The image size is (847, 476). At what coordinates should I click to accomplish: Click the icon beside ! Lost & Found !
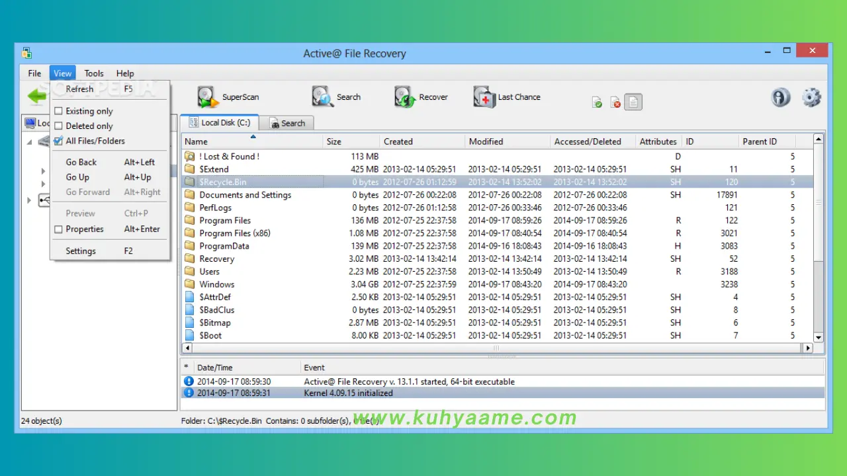(190, 156)
